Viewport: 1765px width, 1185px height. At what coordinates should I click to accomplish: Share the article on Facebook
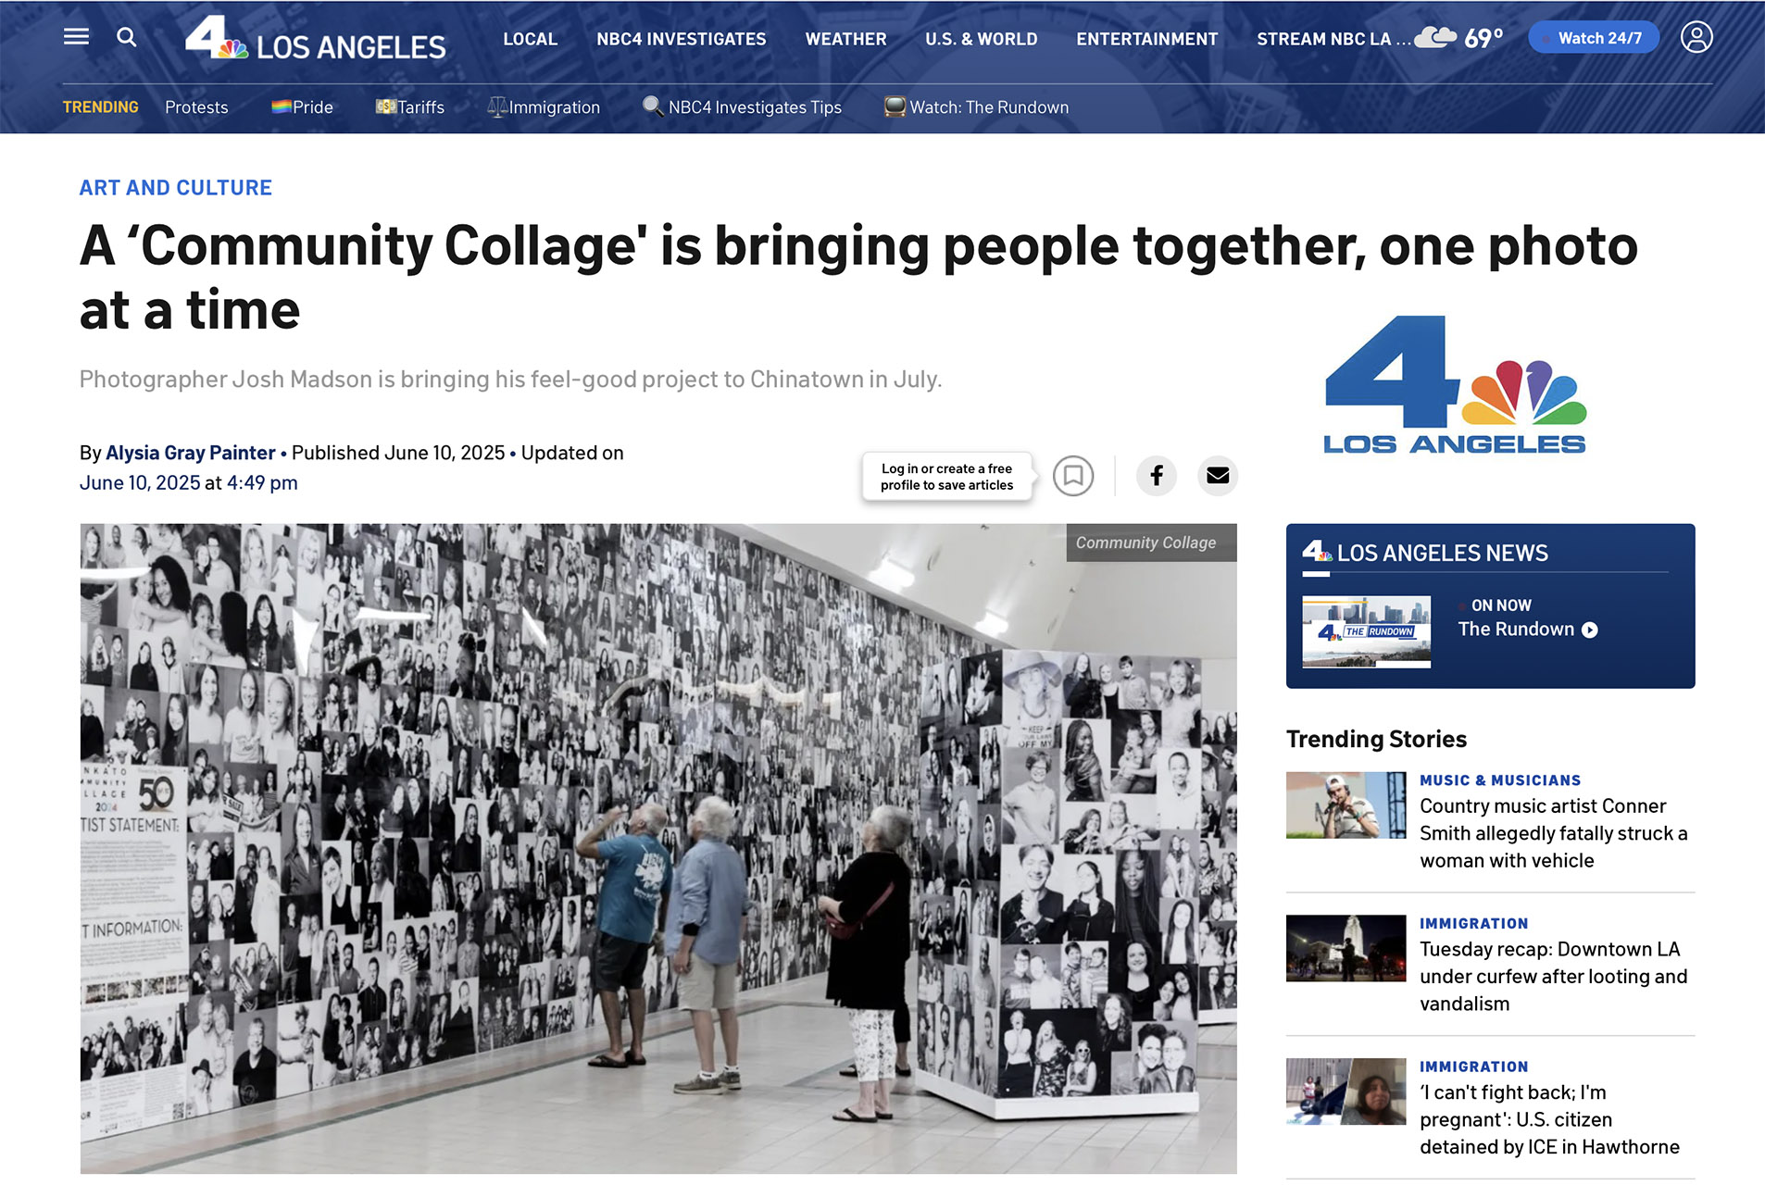pyautogui.click(x=1157, y=476)
